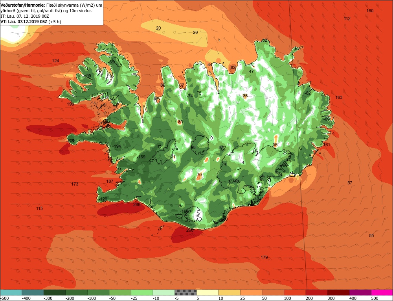Click the map value 86
The image size is (393, 301).
[163, 85]
